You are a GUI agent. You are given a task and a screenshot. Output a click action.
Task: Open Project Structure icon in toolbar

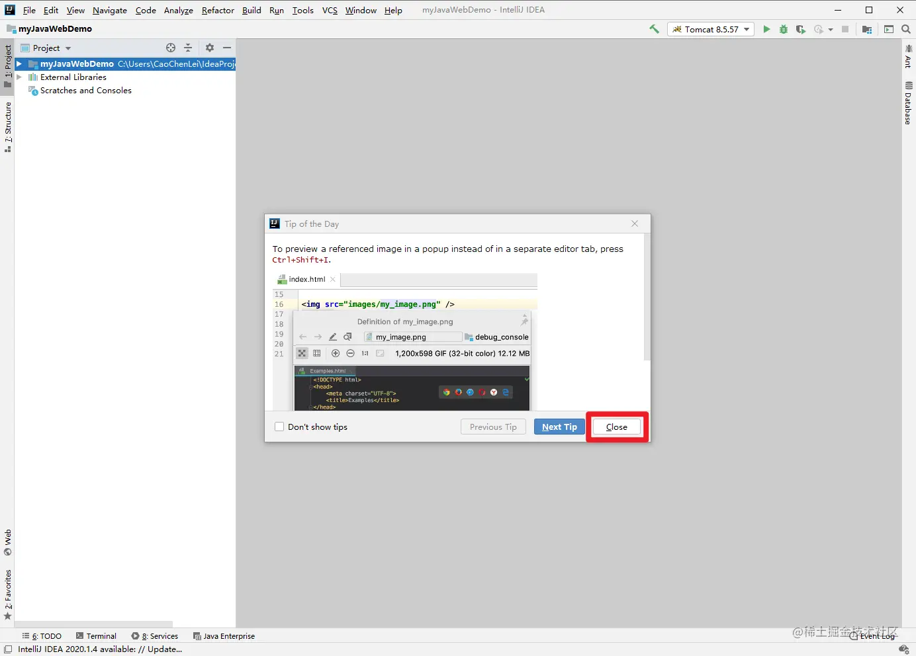867,29
